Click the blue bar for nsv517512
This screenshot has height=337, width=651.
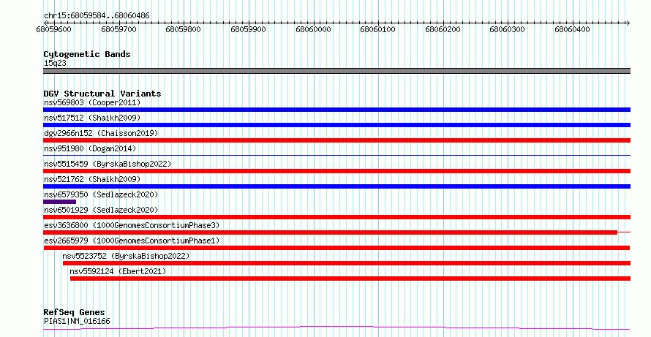coord(336,125)
